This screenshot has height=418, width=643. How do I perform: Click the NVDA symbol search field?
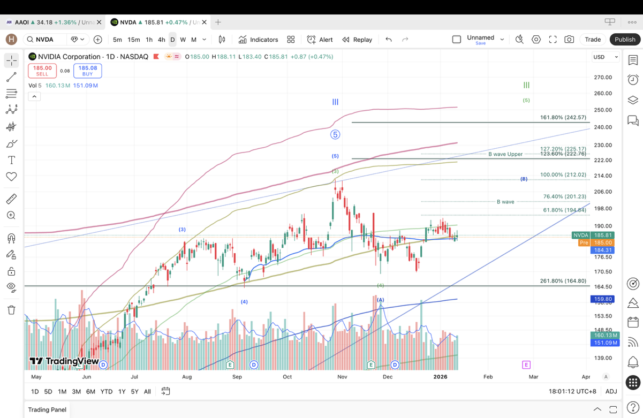pyautogui.click(x=47, y=40)
